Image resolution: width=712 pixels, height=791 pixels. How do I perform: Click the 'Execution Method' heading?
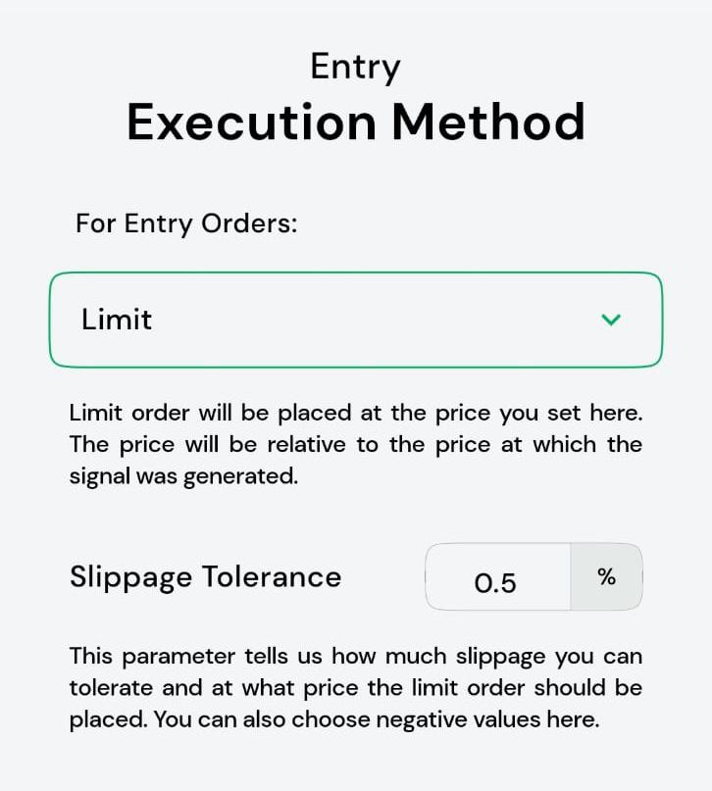point(355,123)
